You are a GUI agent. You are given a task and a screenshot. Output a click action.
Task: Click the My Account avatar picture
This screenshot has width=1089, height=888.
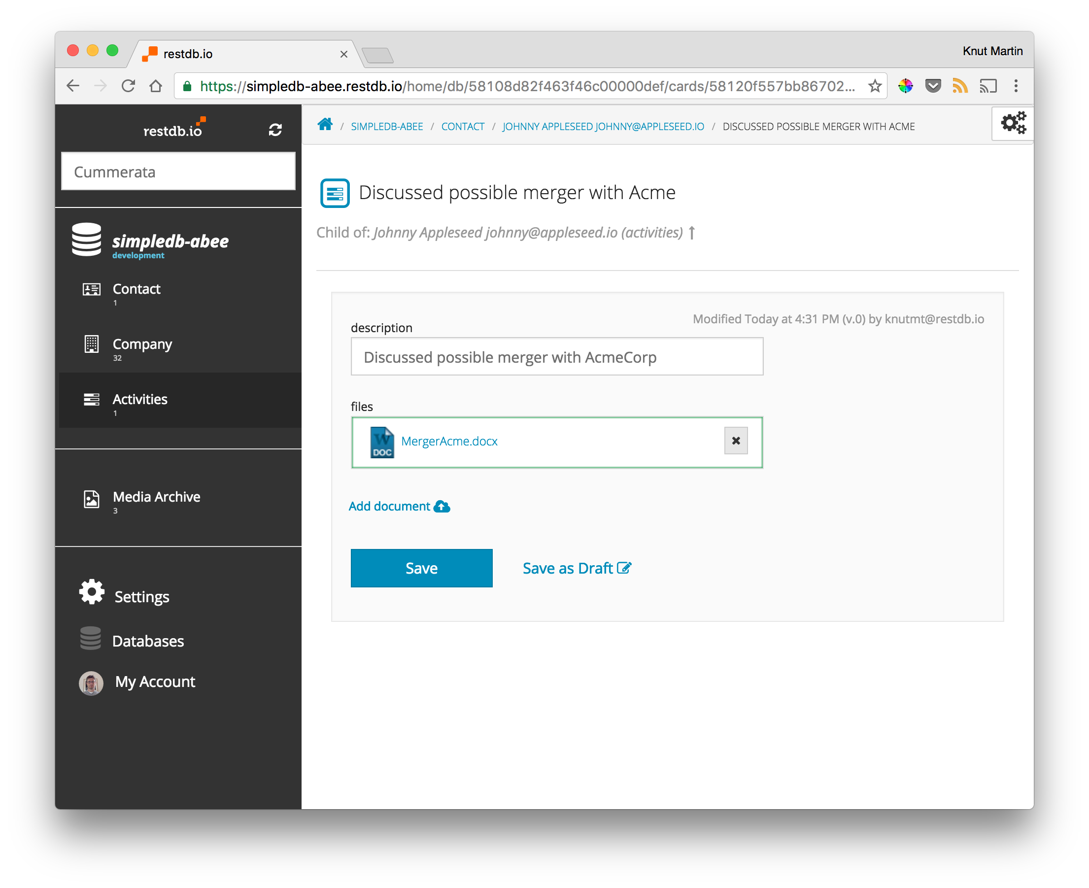(x=91, y=683)
